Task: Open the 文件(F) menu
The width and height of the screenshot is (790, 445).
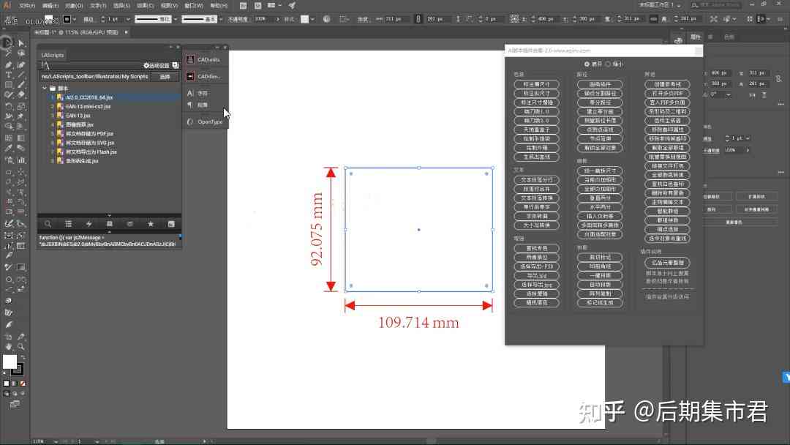Action: [27, 6]
